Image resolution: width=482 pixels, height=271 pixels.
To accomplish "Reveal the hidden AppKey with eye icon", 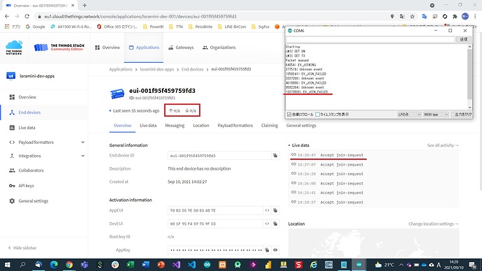I will point(275,250).
